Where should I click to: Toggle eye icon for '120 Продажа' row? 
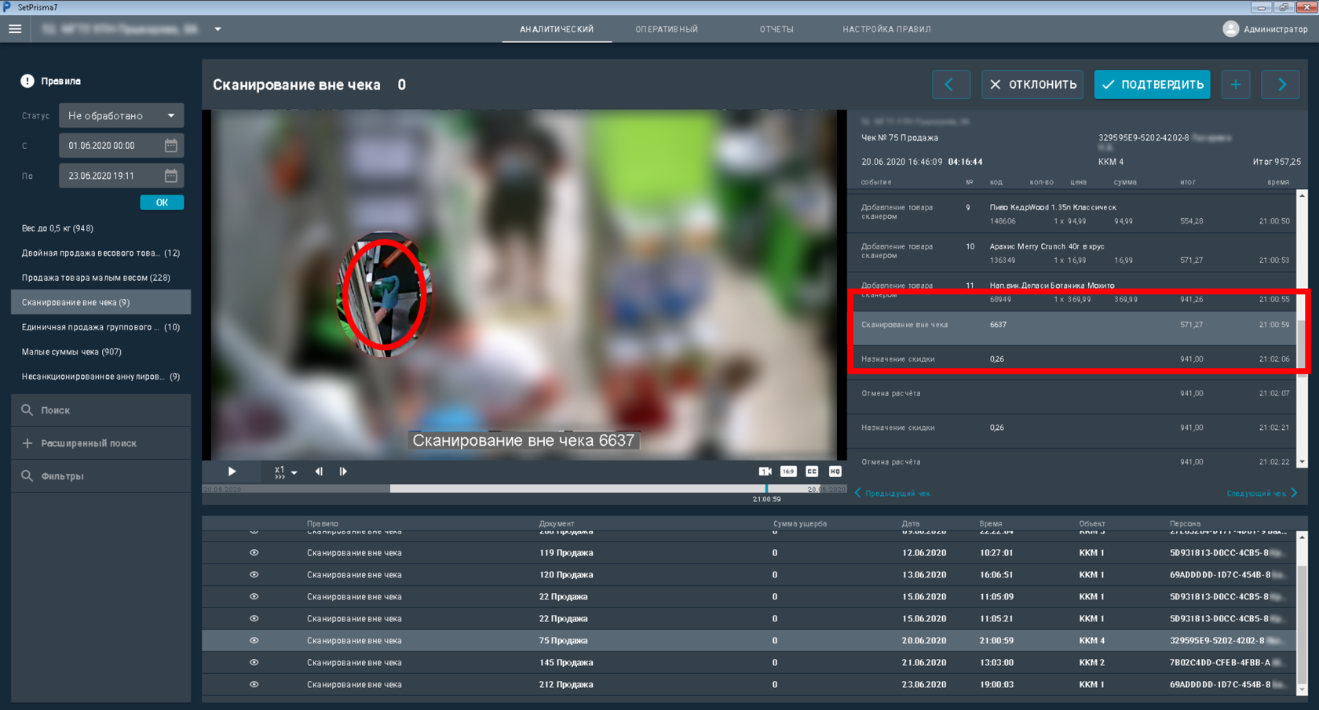click(x=254, y=575)
